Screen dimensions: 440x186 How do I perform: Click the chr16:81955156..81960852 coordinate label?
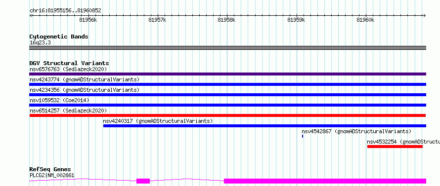tap(65, 11)
